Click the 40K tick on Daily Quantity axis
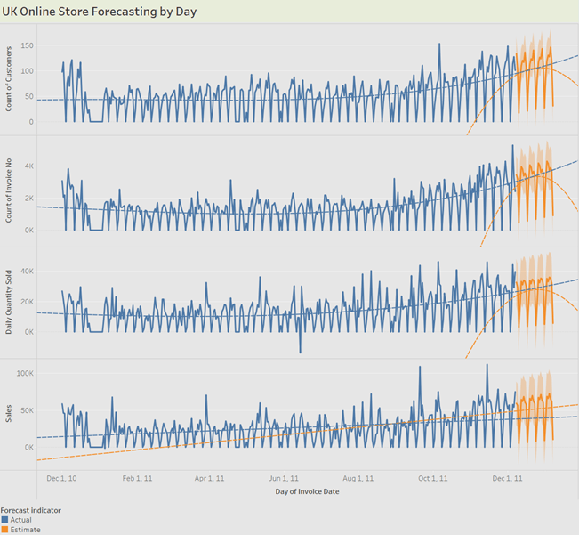 [x=27, y=271]
